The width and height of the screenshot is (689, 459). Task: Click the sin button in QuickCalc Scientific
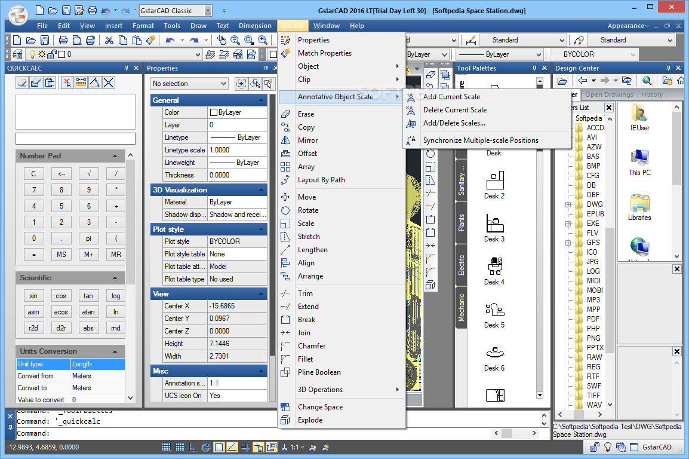point(33,296)
